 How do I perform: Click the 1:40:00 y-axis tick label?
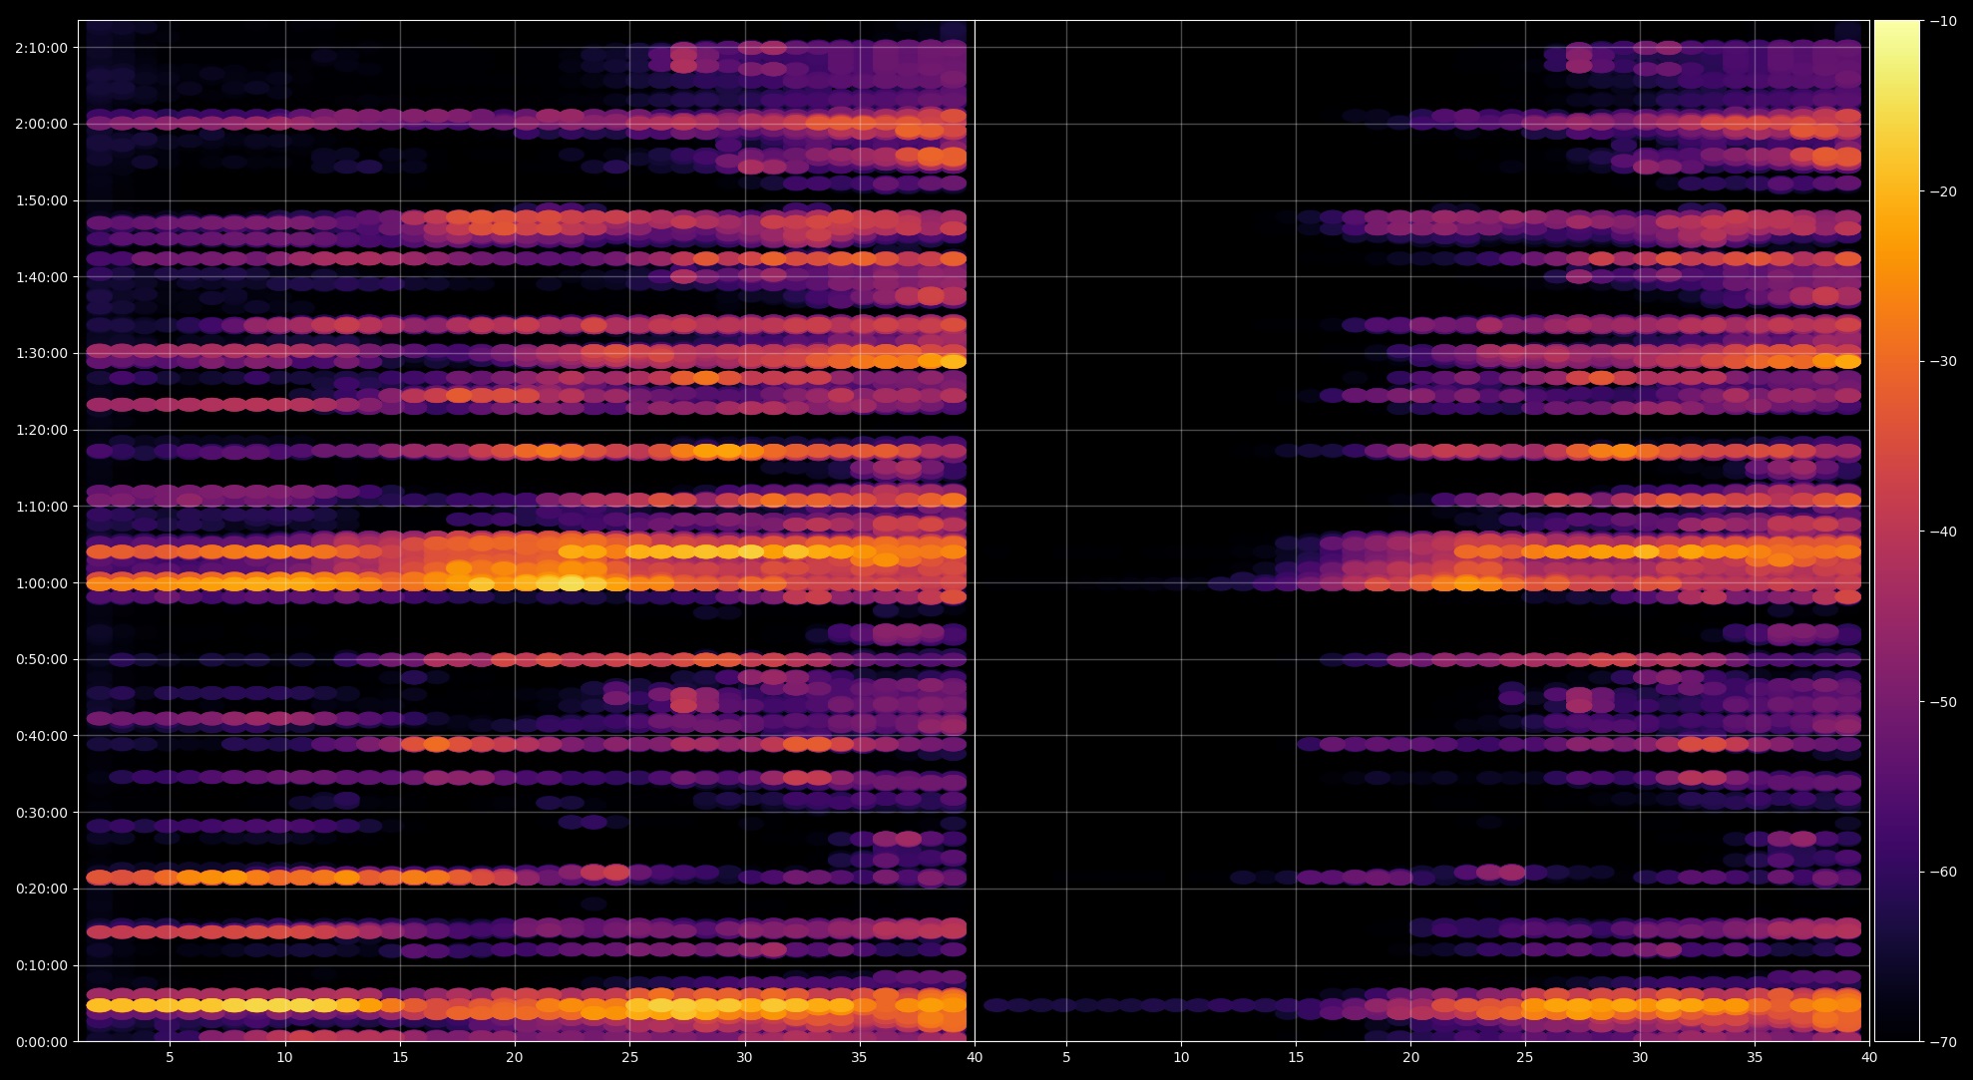41,277
